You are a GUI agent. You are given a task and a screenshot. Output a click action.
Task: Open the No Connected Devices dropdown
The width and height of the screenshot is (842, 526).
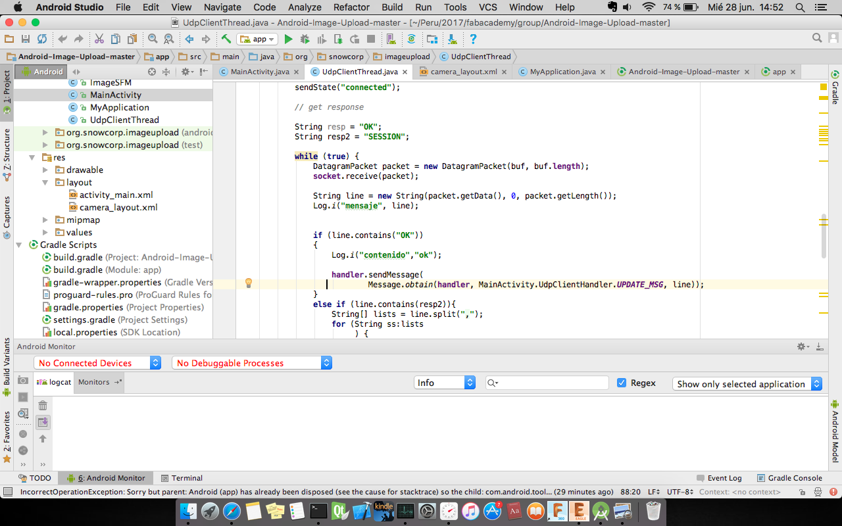coord(97,363)
